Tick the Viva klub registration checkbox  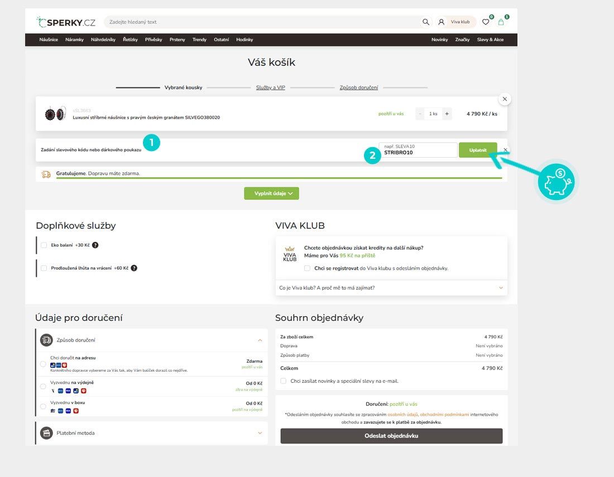[x=308, y=268]
